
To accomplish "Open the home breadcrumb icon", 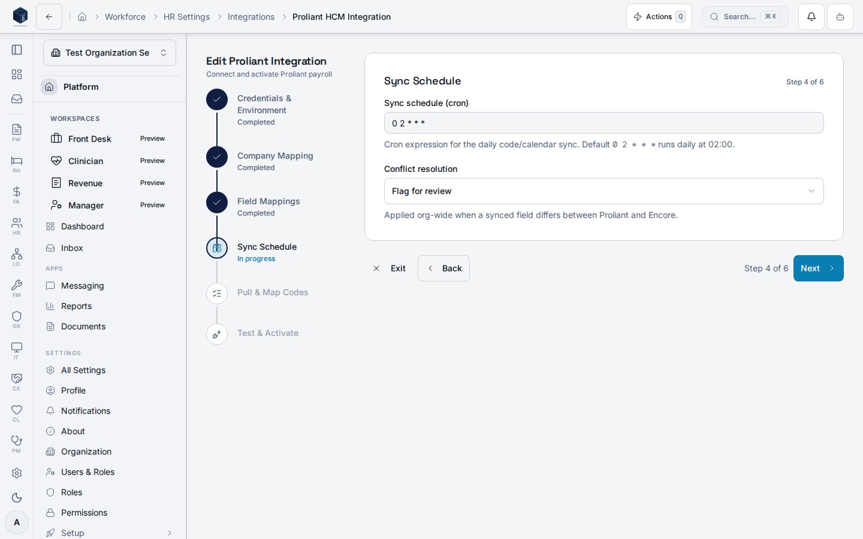I will (82, 17).
